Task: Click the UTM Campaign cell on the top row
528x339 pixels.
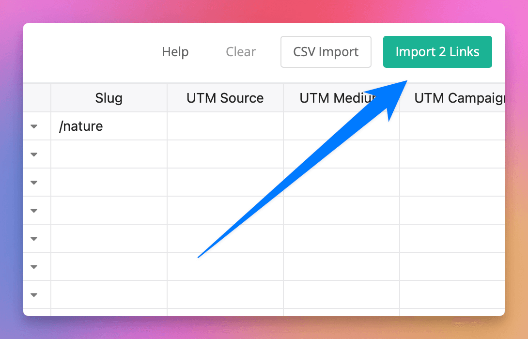Action: coord(452,126)
